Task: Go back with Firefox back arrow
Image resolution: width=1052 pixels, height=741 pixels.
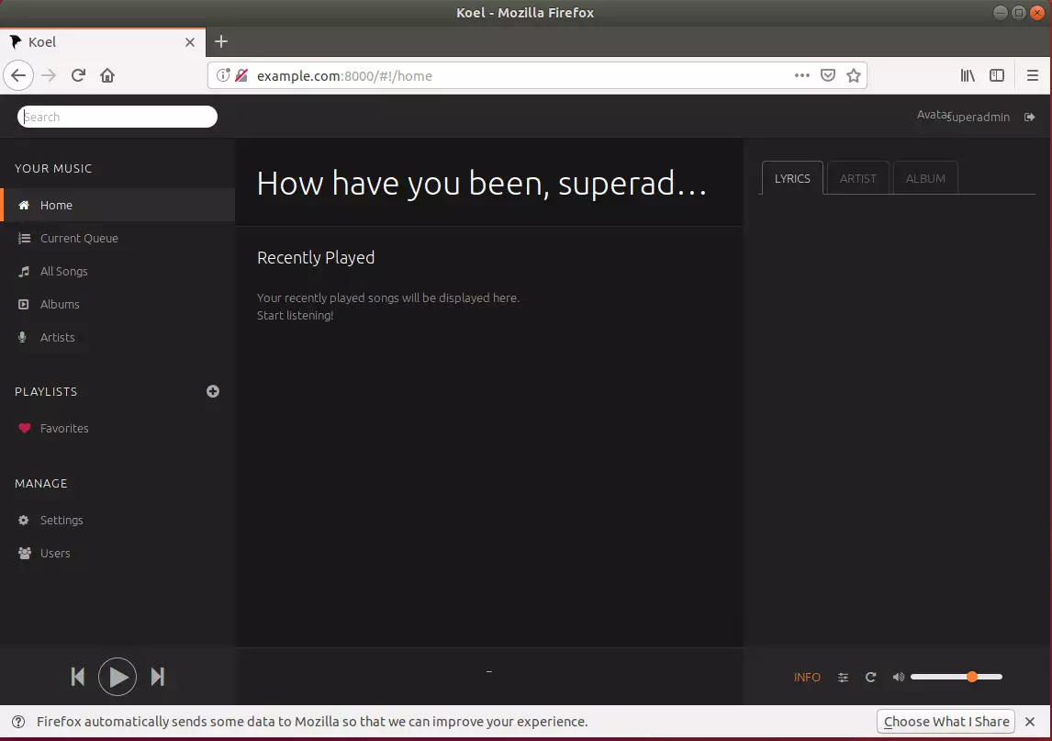Action: tap(18, 75)
